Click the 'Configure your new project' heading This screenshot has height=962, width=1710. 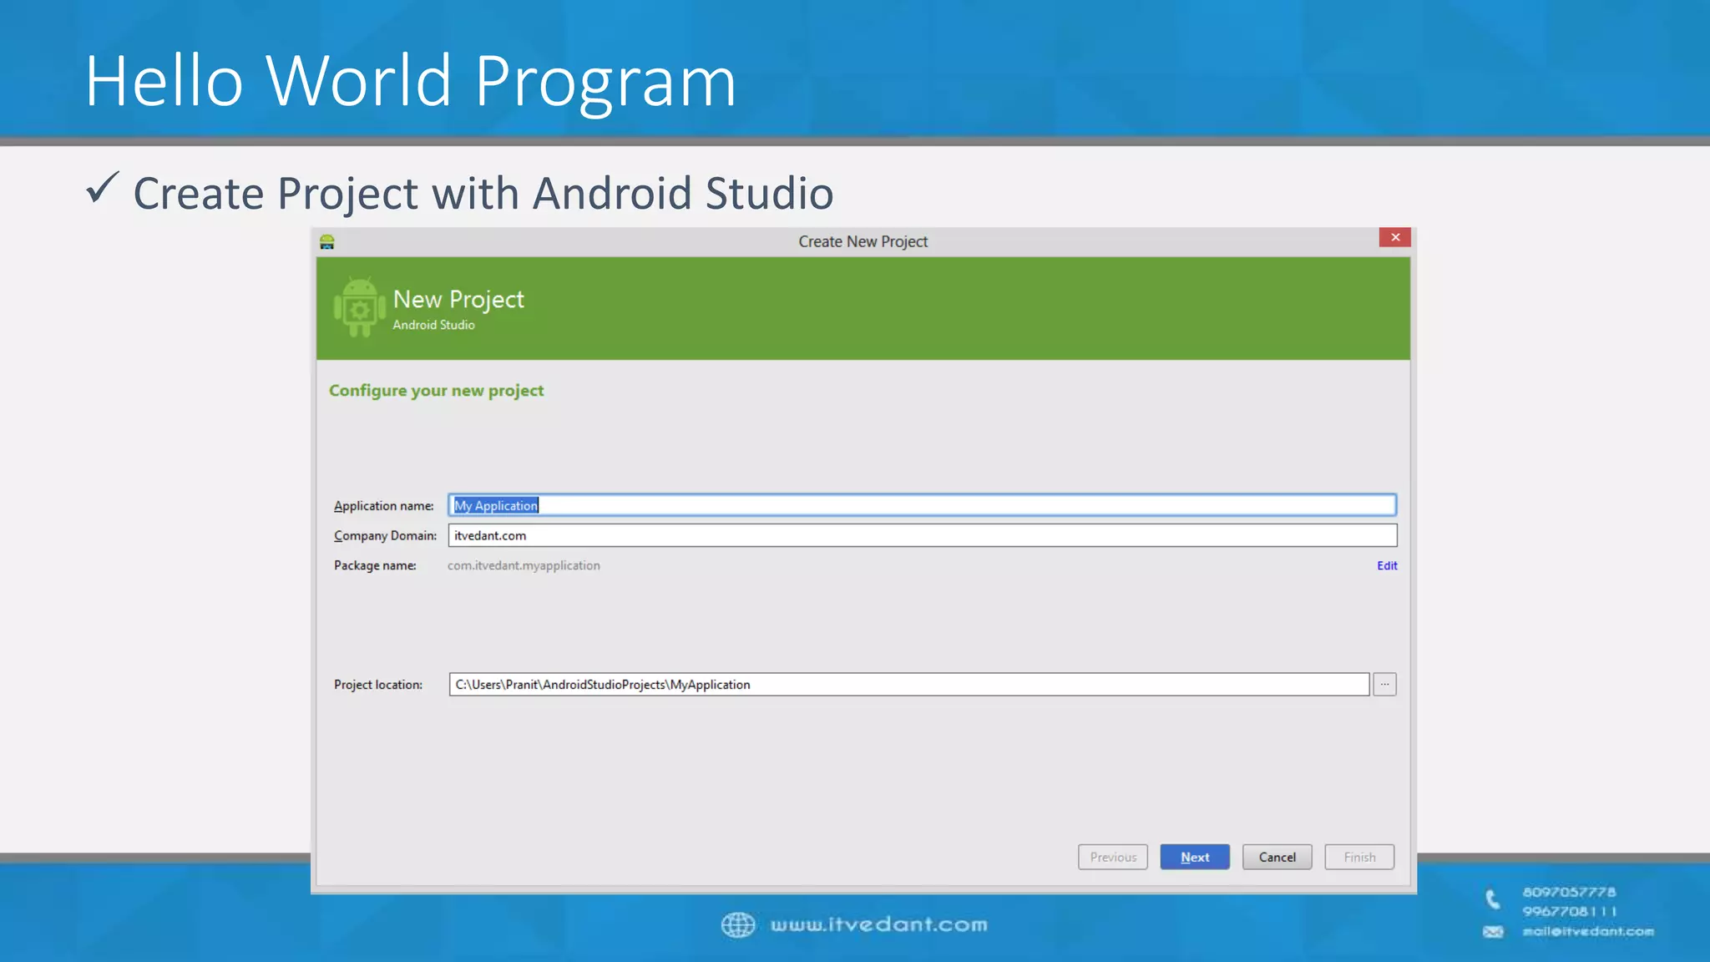436,391
